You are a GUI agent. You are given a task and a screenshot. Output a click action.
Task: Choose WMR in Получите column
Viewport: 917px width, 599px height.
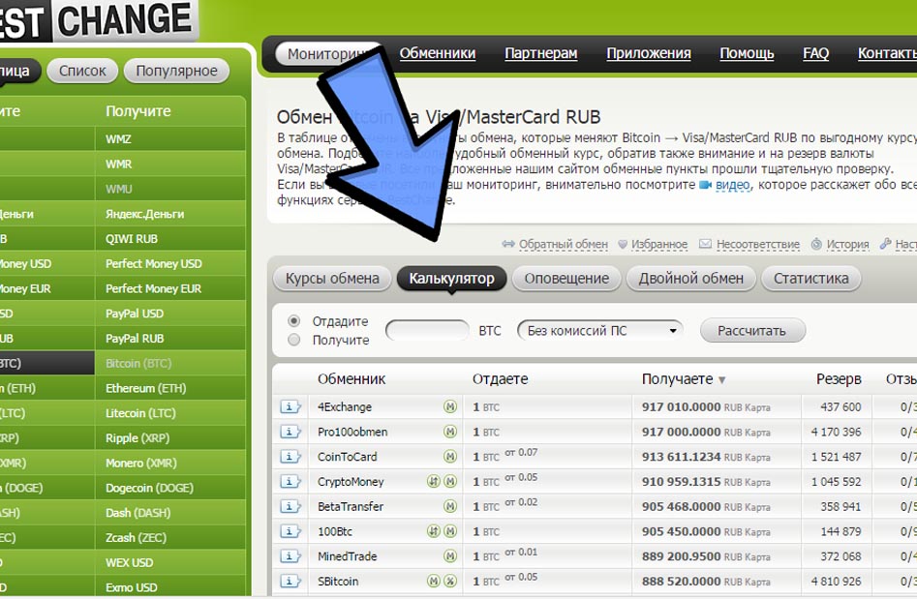(x=170, y=165)
